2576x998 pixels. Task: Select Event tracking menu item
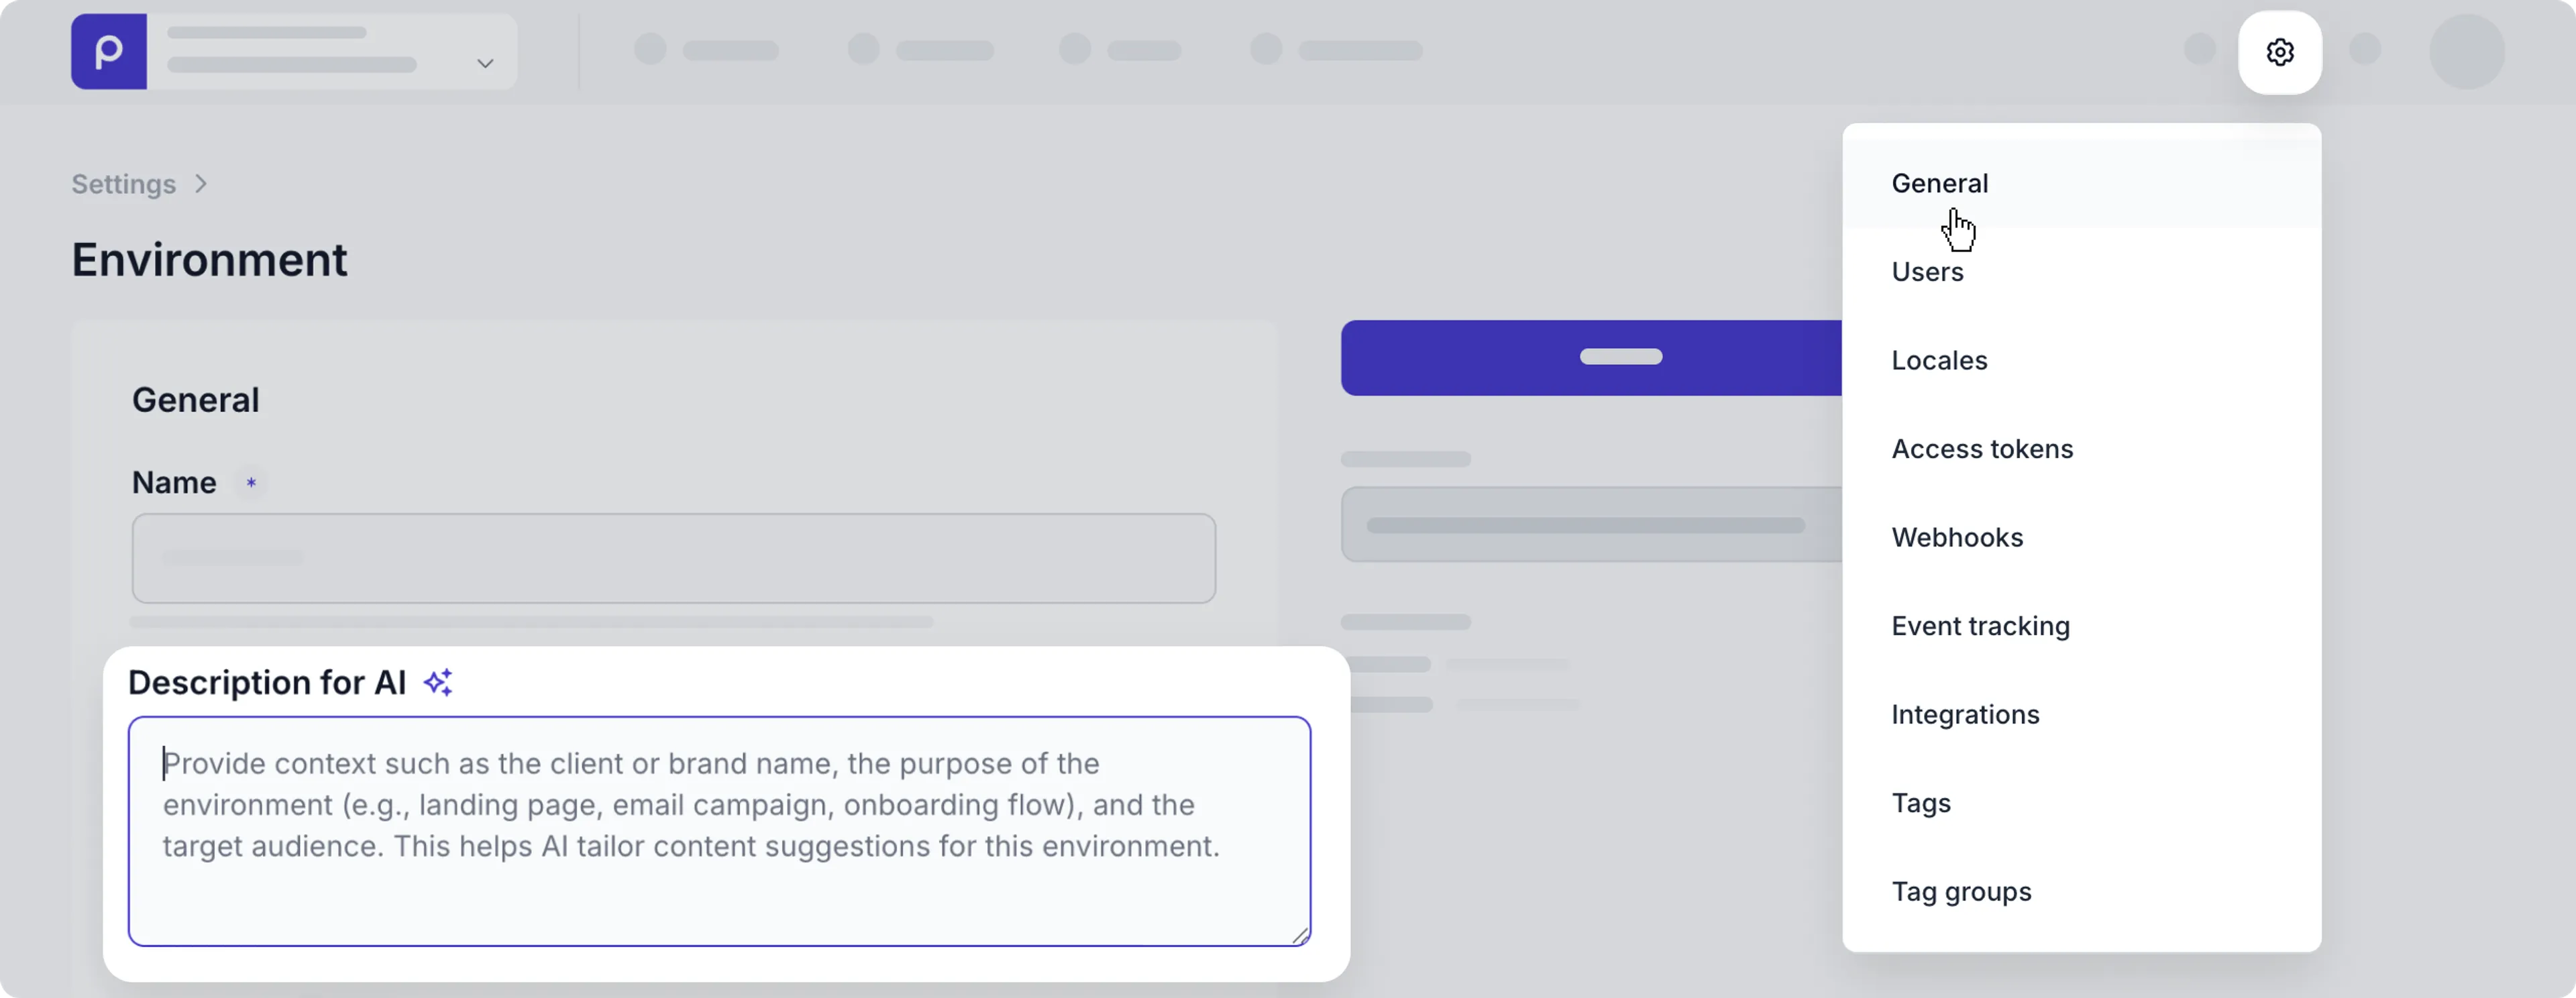pos(1980,626)
